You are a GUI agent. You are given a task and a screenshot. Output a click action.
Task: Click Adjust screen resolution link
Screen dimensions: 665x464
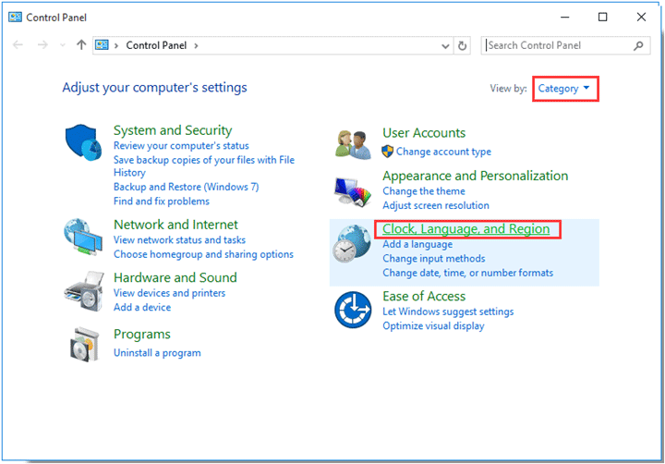[x=436, y=205]
